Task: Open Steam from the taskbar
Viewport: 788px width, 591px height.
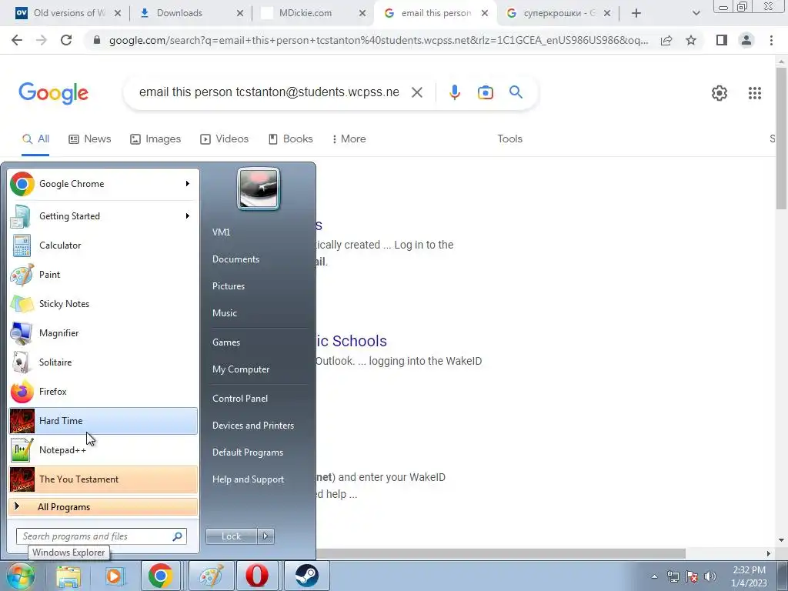Action: pos(306,576)
